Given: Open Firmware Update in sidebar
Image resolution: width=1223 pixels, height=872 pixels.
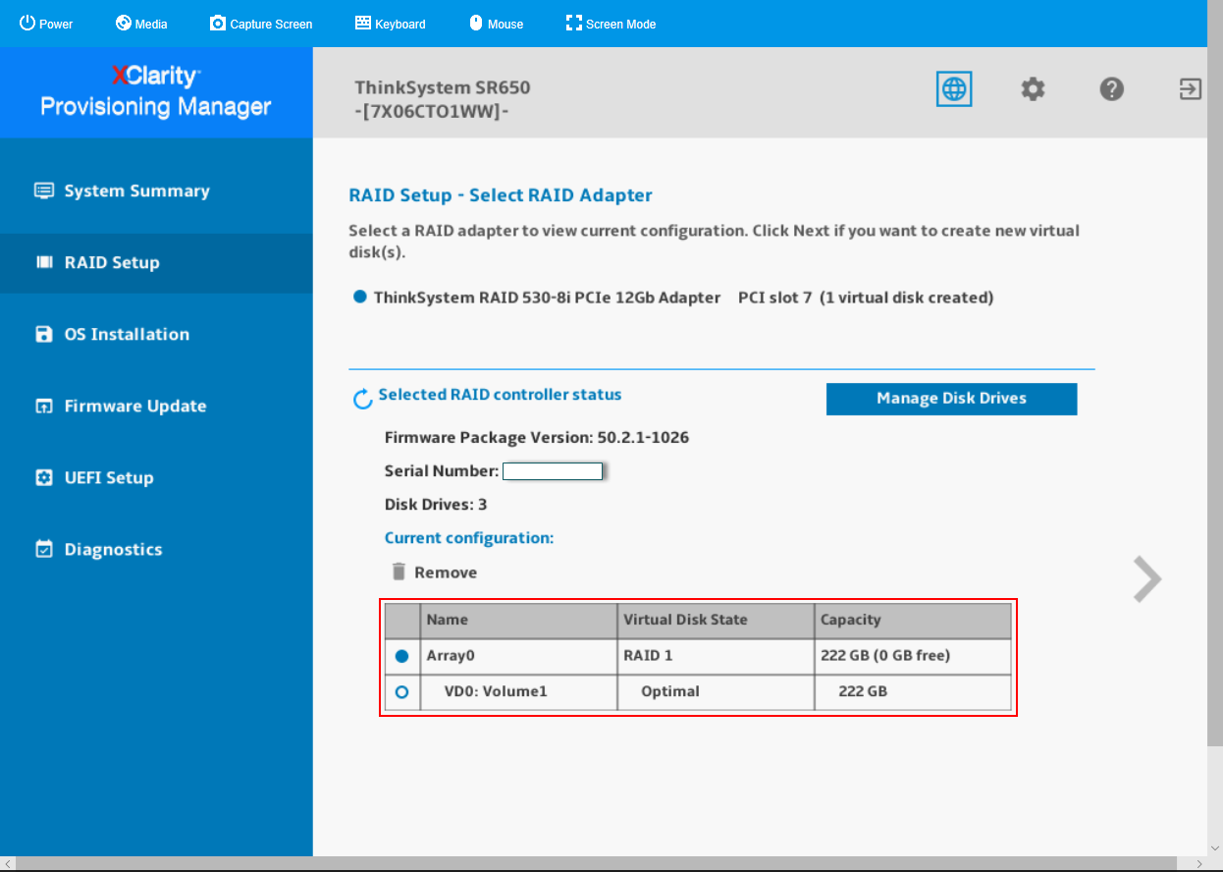Looking at the screenshot, I should [x=156, y=407].
